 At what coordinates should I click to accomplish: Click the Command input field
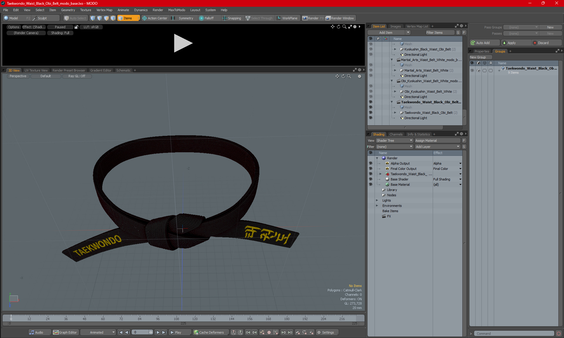click(x=514, y=334)
